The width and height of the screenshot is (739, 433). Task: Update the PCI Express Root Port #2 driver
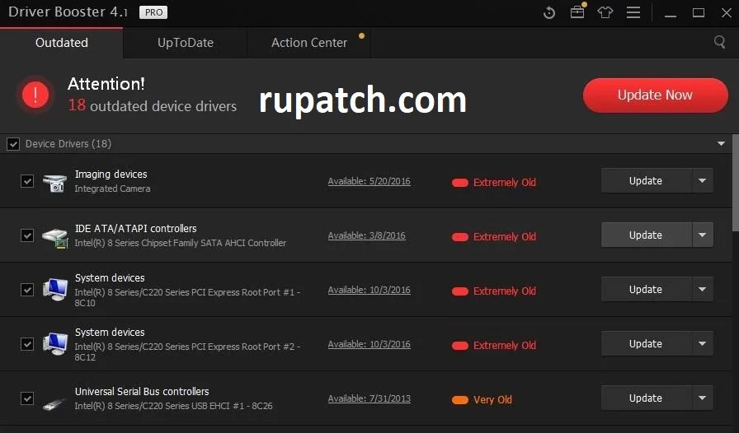(x=646, y=343)
